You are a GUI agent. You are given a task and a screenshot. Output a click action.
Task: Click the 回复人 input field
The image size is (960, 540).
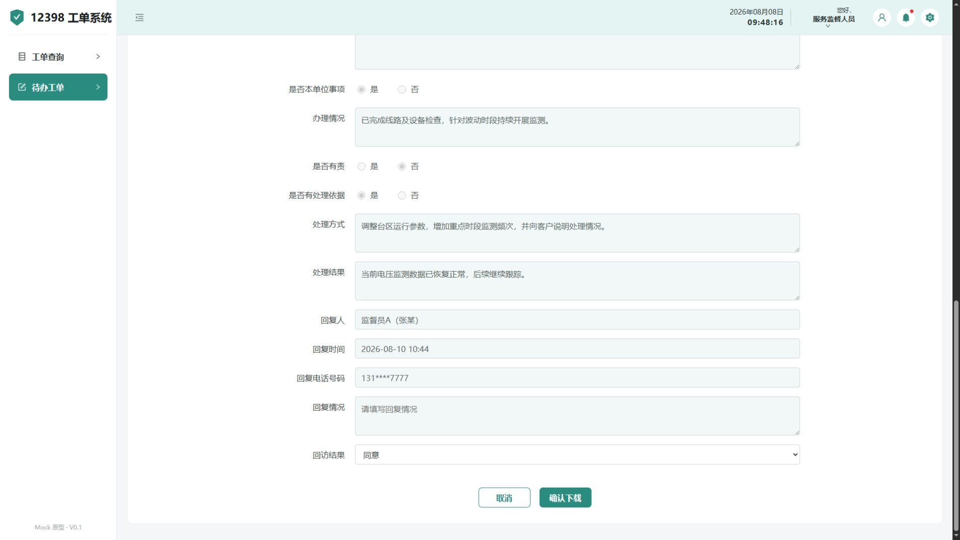pyautogui.click(x=577, y=320)
